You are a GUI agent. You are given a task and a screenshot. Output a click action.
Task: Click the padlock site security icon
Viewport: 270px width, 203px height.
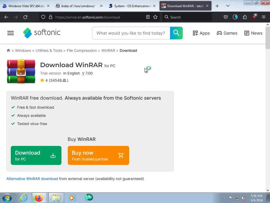pyautogui.click(x=50, y=17)
